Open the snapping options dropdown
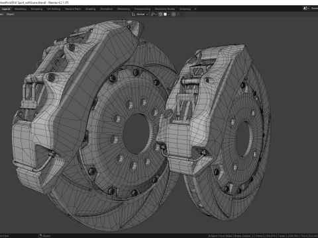The width and height of the screenshot is (318, 238). 167,15
